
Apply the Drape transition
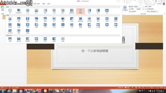click(x=19, y=19)
